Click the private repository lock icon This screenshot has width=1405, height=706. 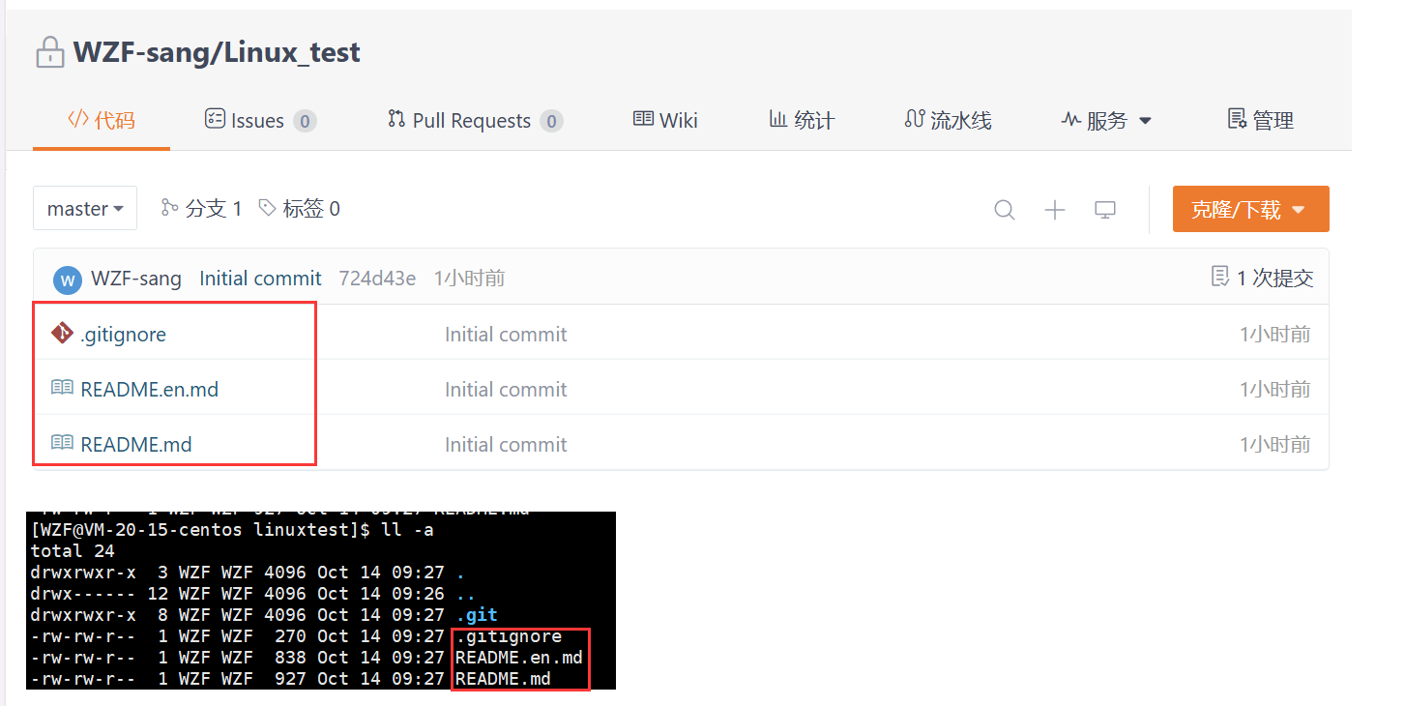(49, 52)
